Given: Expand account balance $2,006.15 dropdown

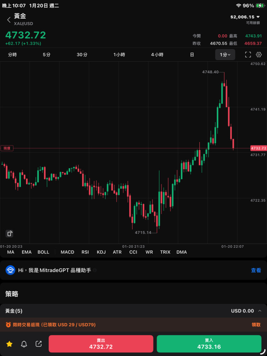Looking at the screenshot, I should [245, 17].
